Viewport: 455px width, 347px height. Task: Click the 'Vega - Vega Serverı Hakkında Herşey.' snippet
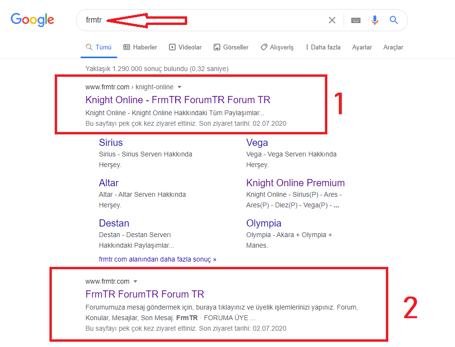(291, 159)
